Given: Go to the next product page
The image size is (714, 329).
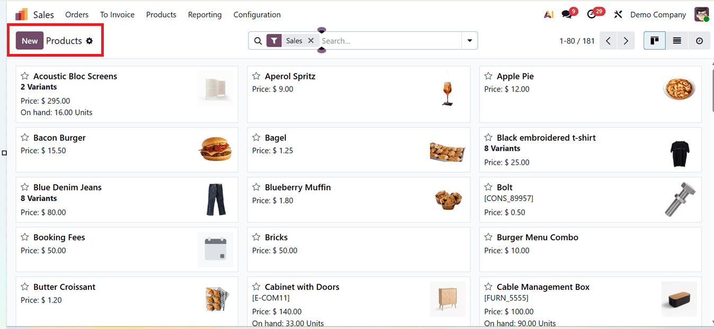Looking at the screenshot, I should (626, 40).
